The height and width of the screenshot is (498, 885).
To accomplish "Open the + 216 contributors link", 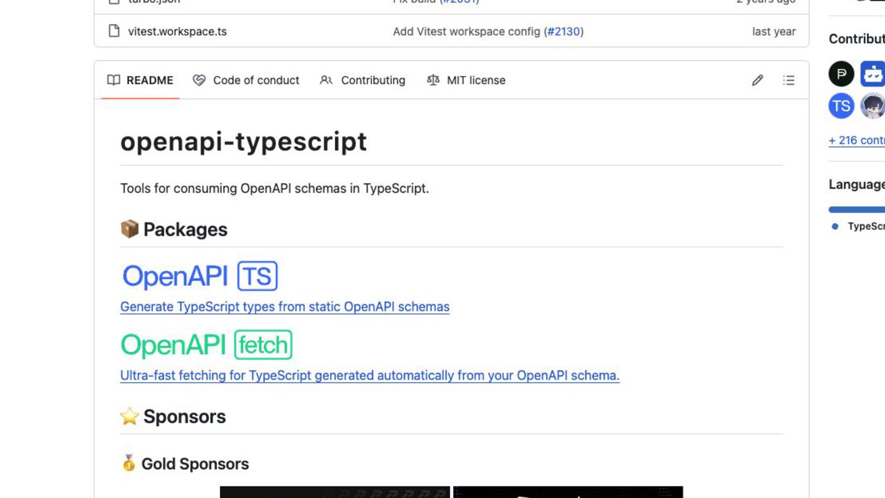I will click(857, 140).
